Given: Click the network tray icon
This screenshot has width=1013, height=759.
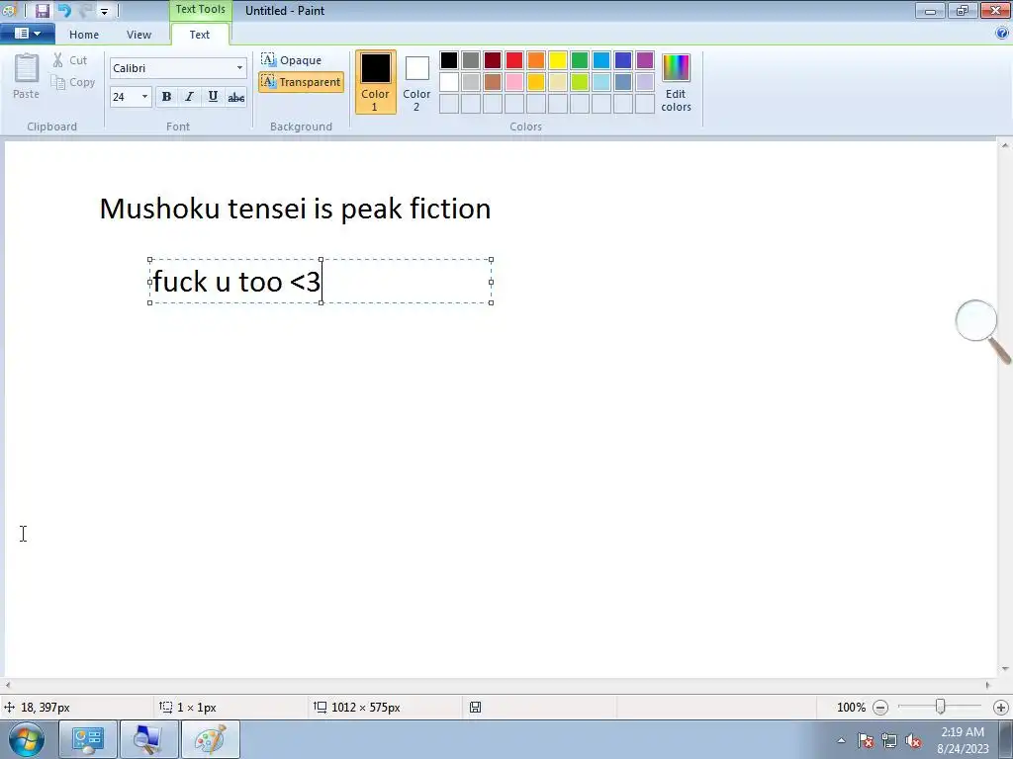Looking at the screenshot, I should 889,741.
